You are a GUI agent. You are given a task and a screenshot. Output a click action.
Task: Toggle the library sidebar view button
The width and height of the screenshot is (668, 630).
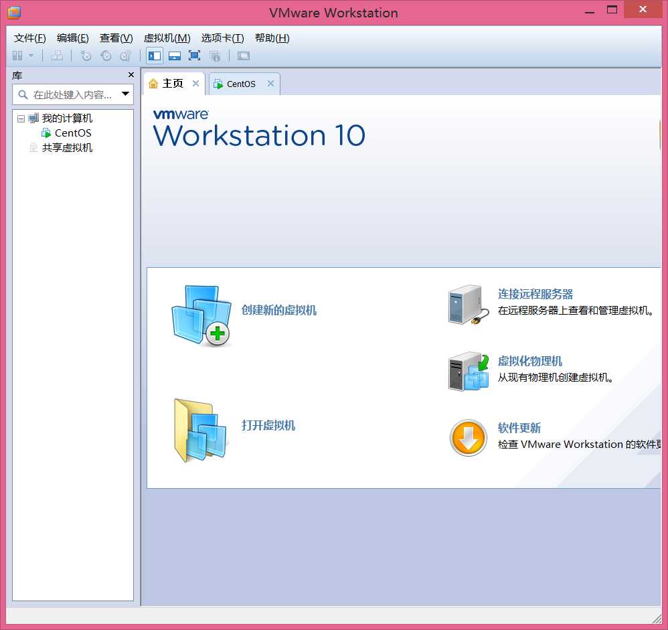coord(155,56)
